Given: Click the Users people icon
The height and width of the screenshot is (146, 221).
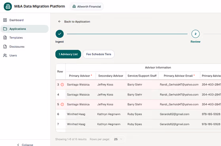Looking at the screenshot, I should pos(5,56).
